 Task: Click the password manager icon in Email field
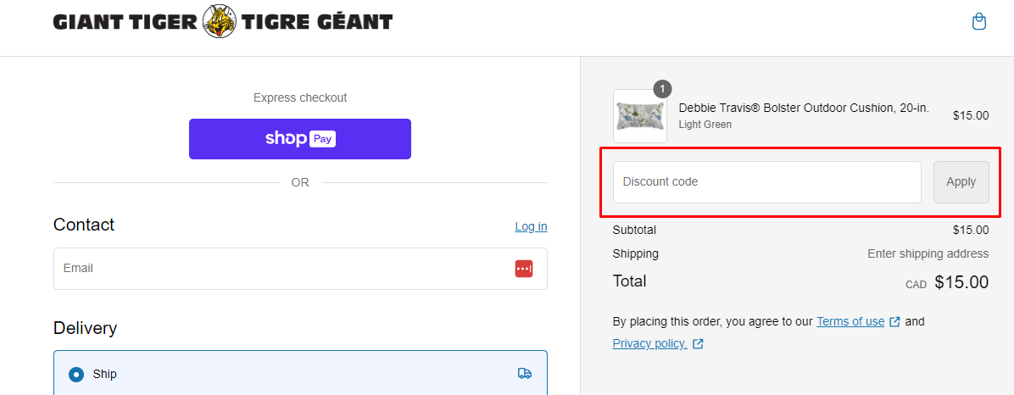pyautogui.click(x=524, y=269)
